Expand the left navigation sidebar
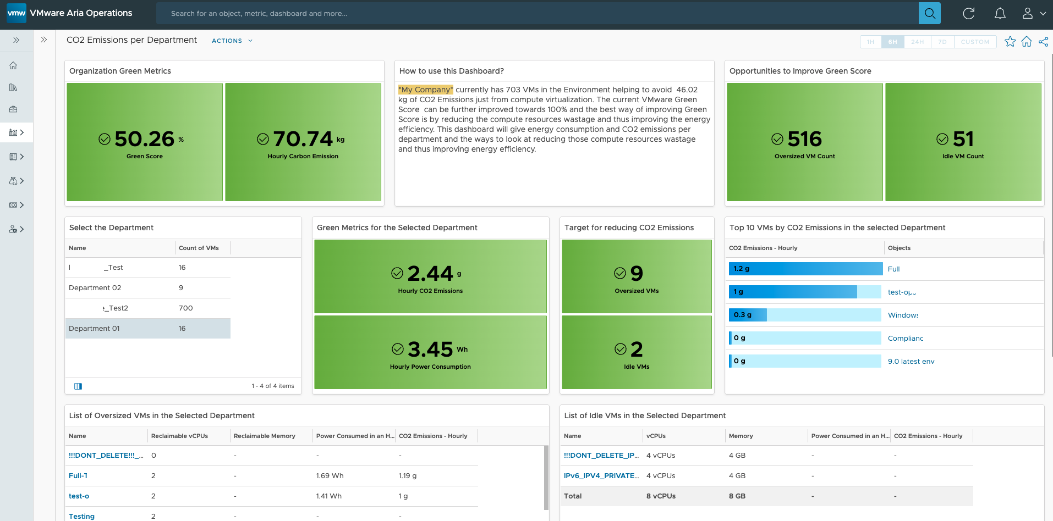Image resolution: width=1053 pixels, height=521 pixels. pos(17,40)
